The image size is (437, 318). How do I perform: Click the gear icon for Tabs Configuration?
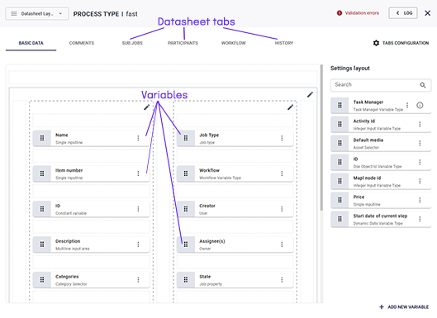(376, 43)
